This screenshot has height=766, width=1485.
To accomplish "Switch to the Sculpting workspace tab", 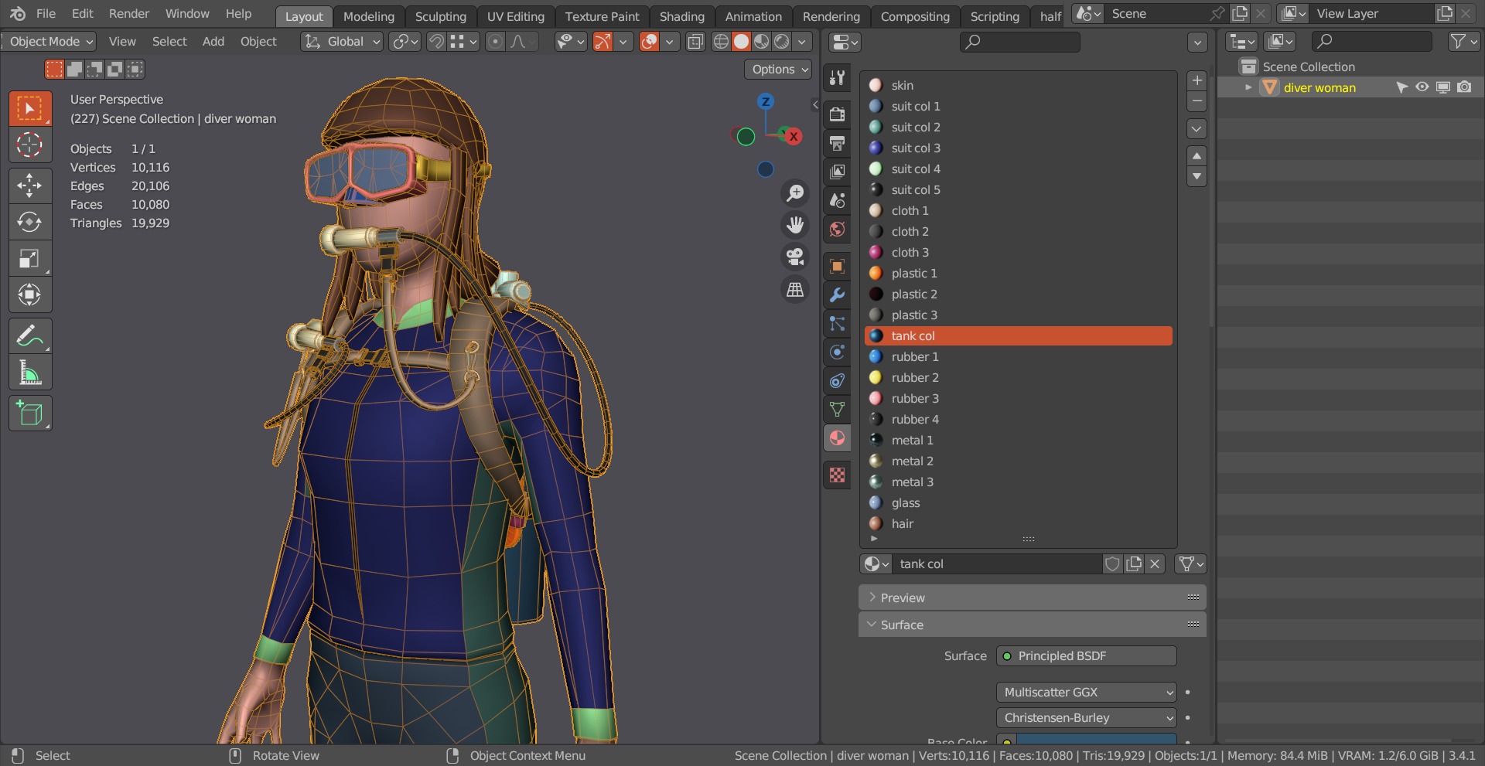I will (441, 16).
